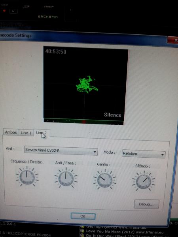
Task: Click the Anti / Fase knob
Action: point(66,178)
